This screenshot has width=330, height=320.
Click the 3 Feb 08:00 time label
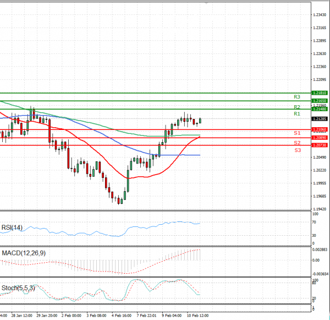(x=96, y=316)
